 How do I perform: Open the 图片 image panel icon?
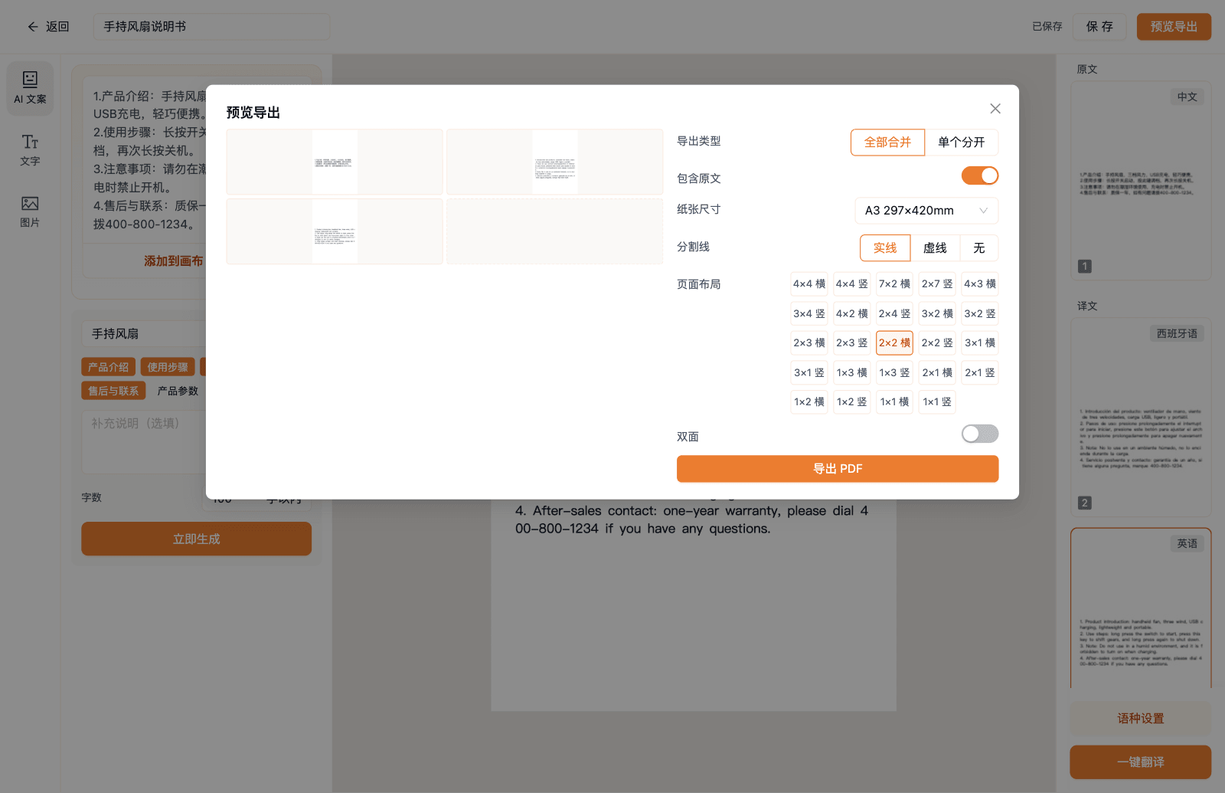[30, 211]
